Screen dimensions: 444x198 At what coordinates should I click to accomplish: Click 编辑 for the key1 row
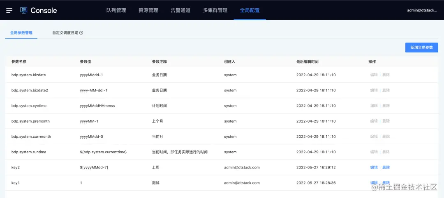(x=374, y=183)
